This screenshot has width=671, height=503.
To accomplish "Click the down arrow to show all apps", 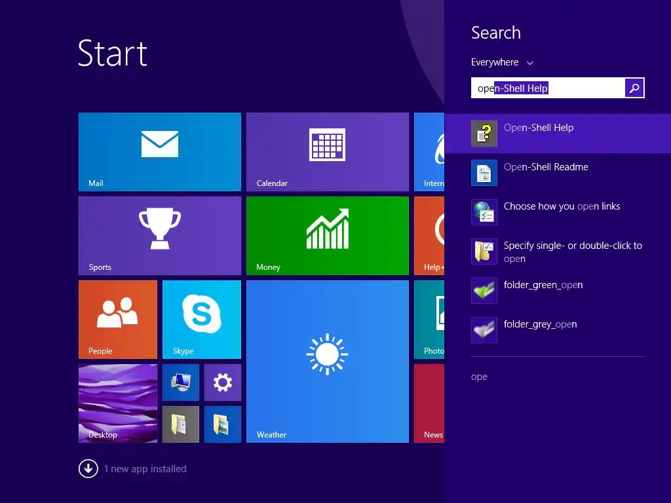I will [88, 468].
